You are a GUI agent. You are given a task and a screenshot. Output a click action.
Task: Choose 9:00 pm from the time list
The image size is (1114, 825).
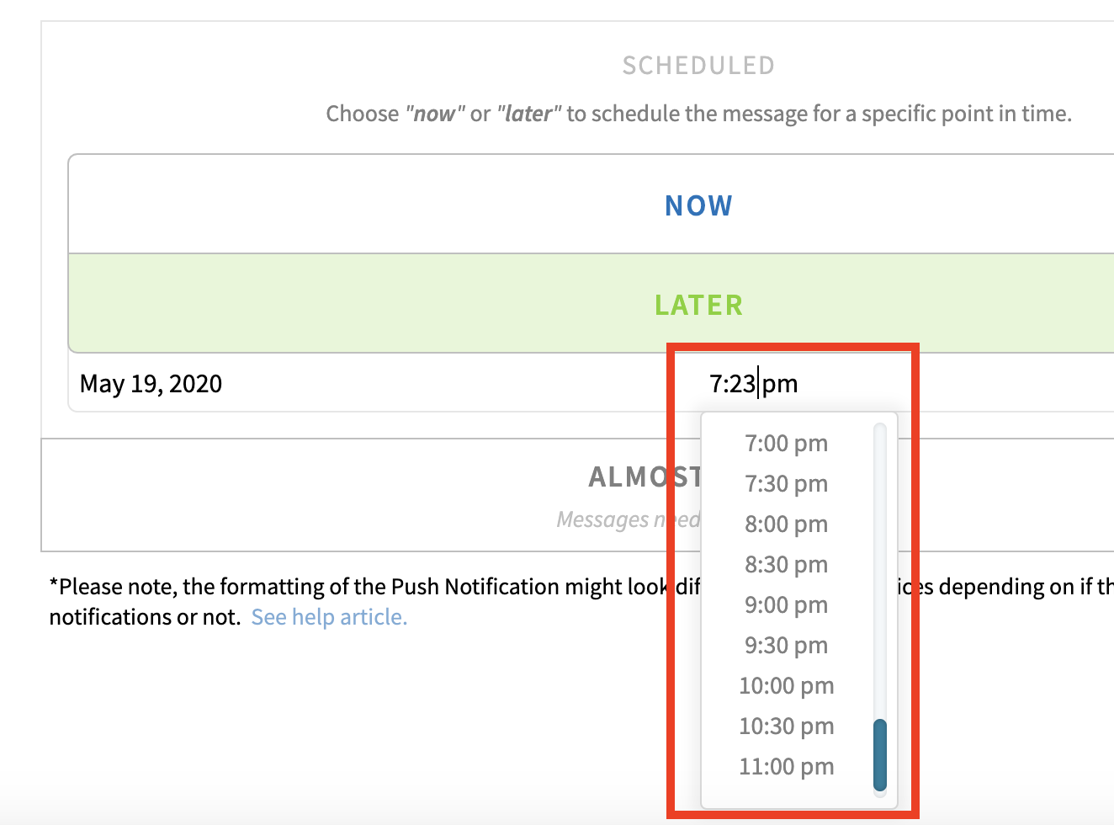tap(785, 604)
